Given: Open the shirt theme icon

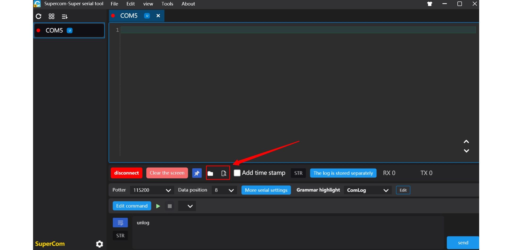Looking at the screenshot, I should [430, 4].
